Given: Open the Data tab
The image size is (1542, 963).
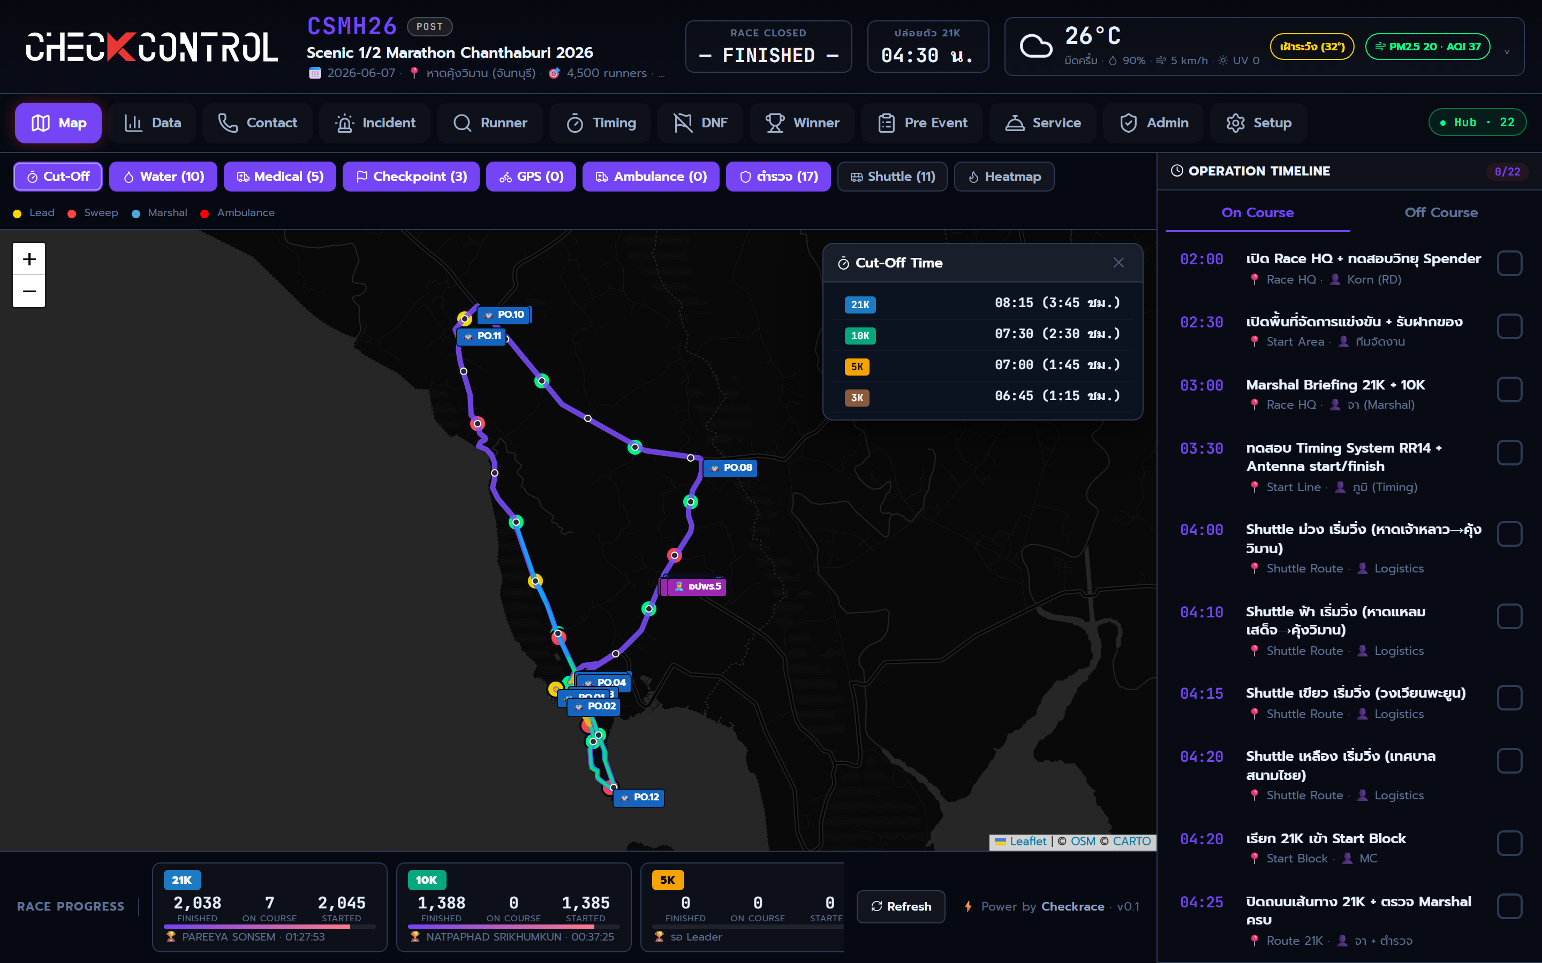Looking at the screenshot, I should (x=152, y=123).
